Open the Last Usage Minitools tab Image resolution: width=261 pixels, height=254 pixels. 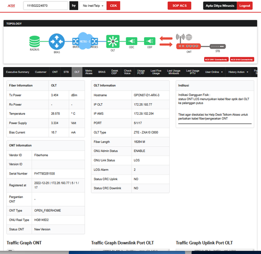click(174, 72)
